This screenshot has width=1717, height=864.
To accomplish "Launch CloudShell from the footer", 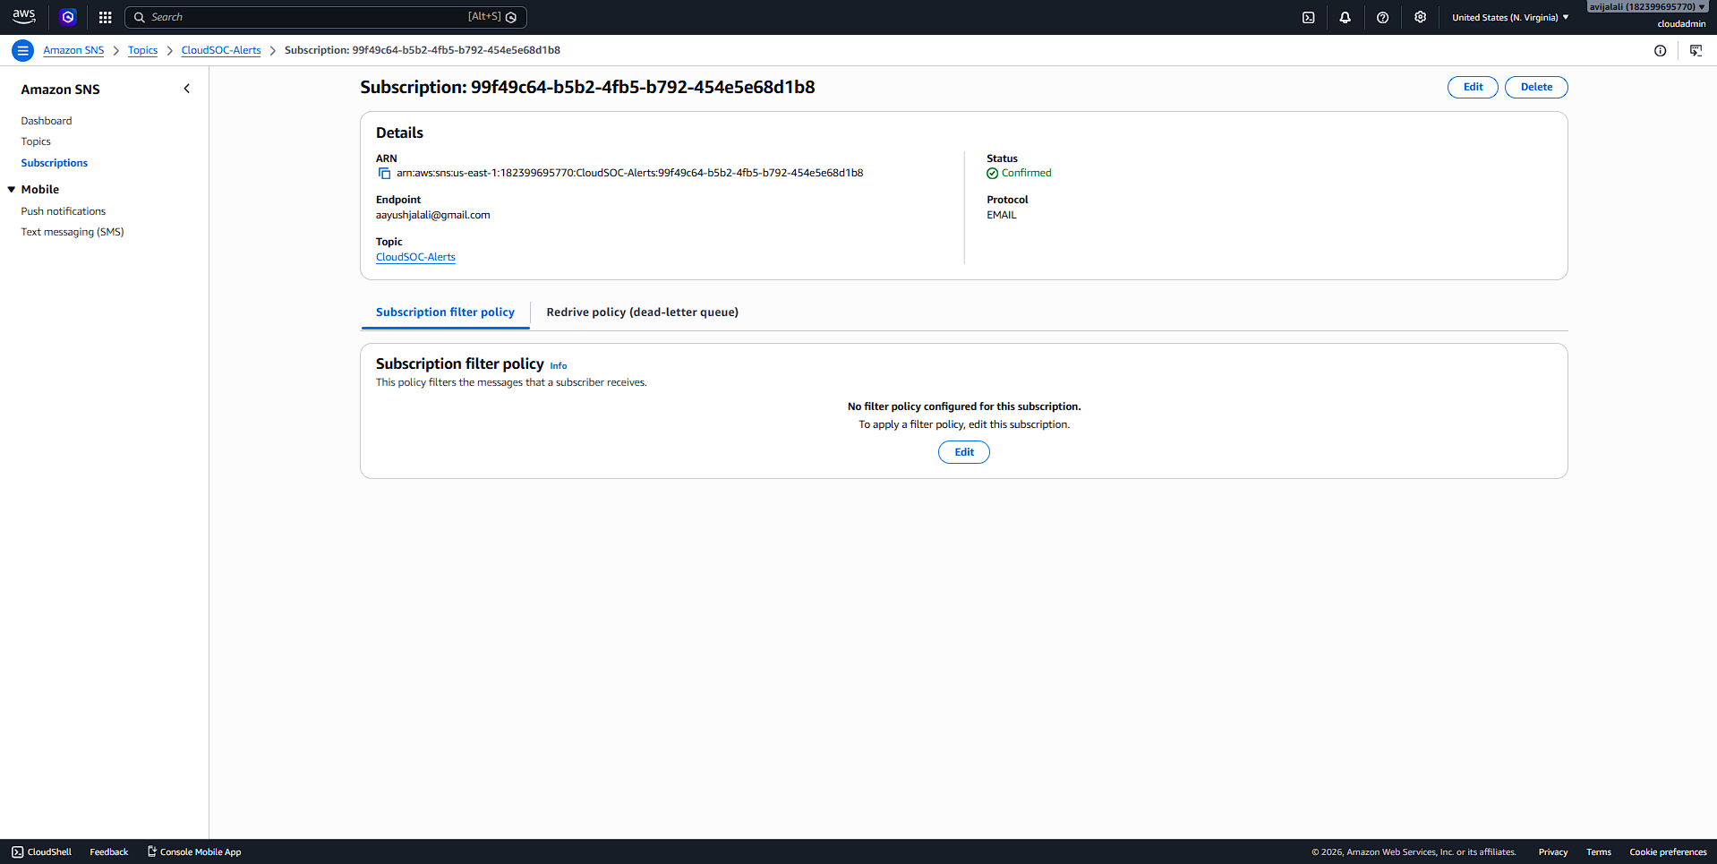I will [41, 851].
